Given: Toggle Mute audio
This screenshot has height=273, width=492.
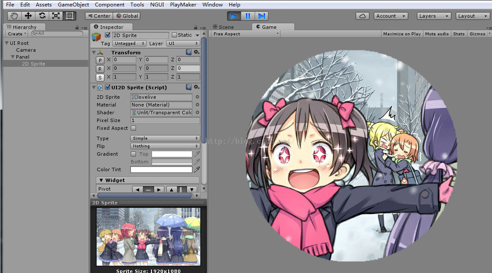Looking at the screenshot, I should tap(437, 34).
